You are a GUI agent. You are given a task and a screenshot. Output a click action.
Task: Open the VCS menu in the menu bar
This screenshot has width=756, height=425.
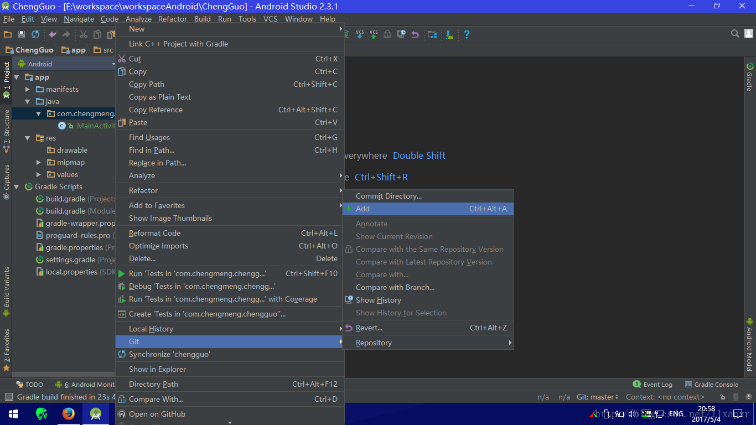[271, 19]
